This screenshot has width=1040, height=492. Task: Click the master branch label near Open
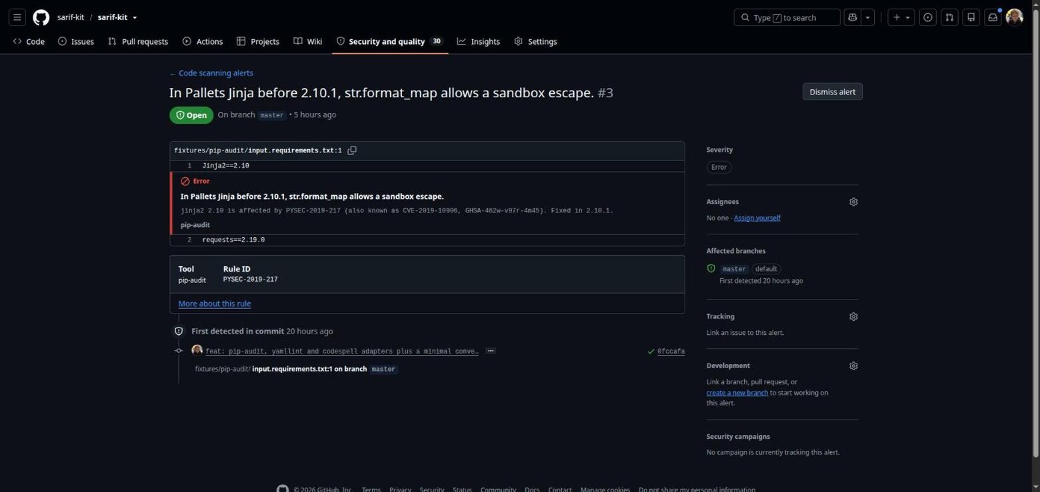pos(272,115)
